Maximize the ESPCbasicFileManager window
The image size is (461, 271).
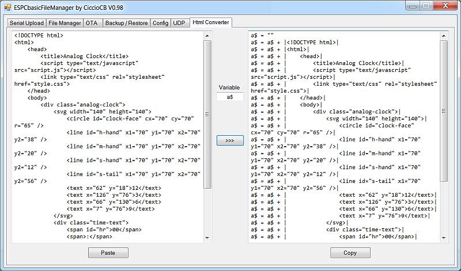pos(426,5)
